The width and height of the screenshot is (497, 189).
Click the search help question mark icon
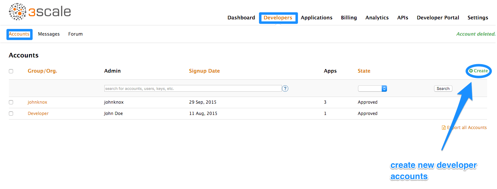[x=285, y=89]
